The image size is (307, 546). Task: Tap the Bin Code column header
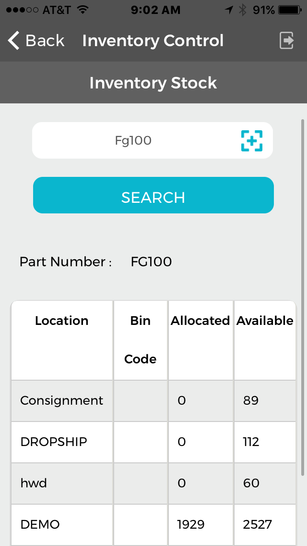(140, 339)
